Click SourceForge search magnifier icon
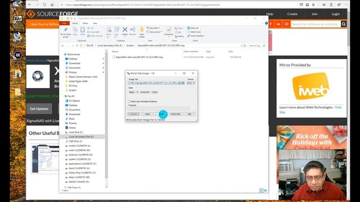Viewport: 360px width, 202px height. pyautogui.click(x=344, y=24)
